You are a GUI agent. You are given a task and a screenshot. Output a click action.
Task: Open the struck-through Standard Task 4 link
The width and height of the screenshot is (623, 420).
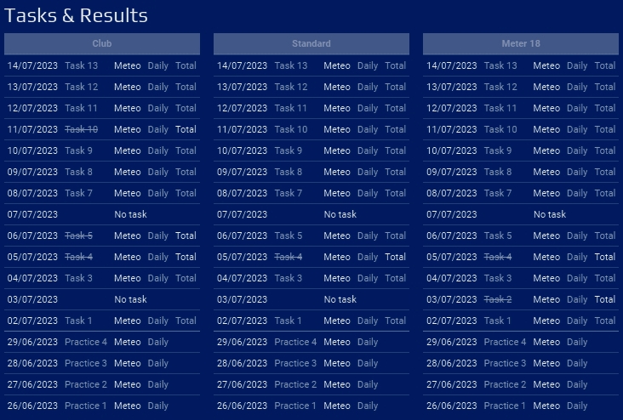tap(289, 257)
